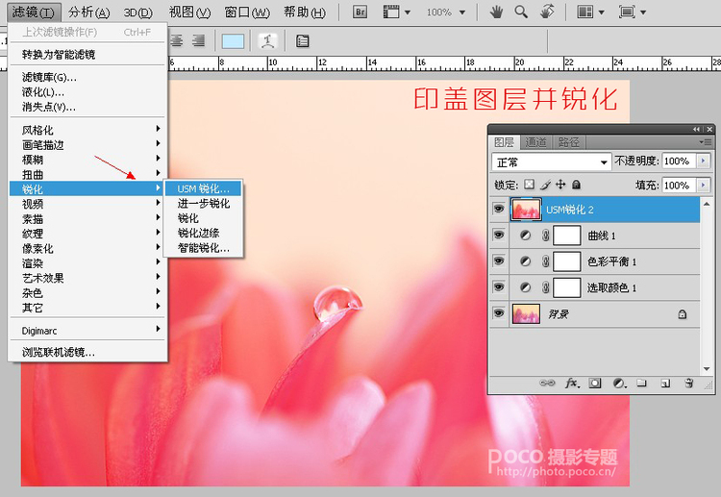721x497 pixels.
Task: Toggle lock position cross arrows
Action: pos(560,185)
